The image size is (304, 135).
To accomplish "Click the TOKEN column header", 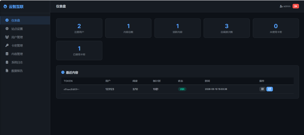I will point(68,81).
